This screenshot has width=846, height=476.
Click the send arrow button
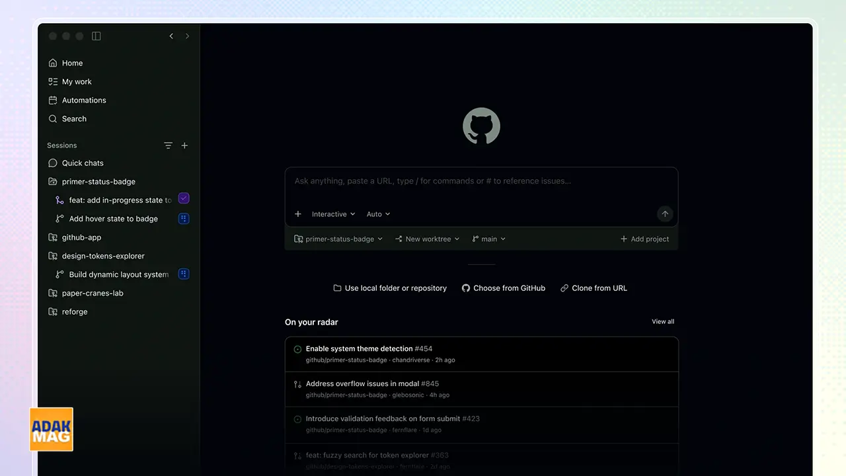(x=665, y=214)
